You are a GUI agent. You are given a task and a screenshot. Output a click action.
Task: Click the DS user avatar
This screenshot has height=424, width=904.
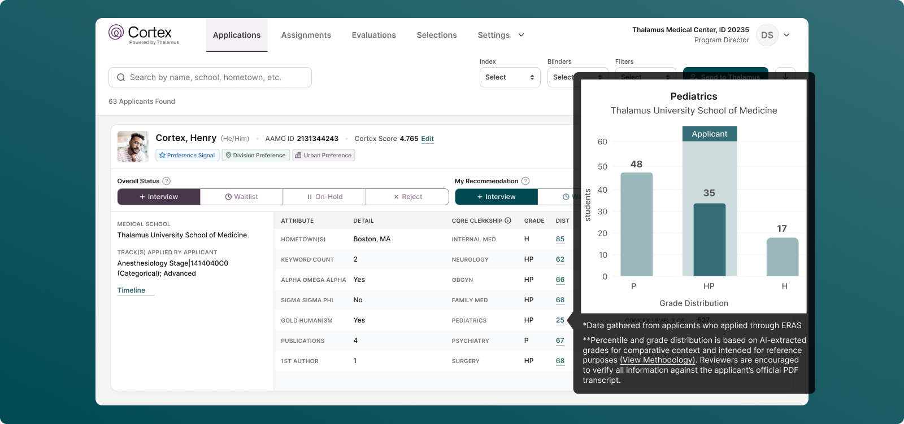pyautogui.click(x=767, y=35)
